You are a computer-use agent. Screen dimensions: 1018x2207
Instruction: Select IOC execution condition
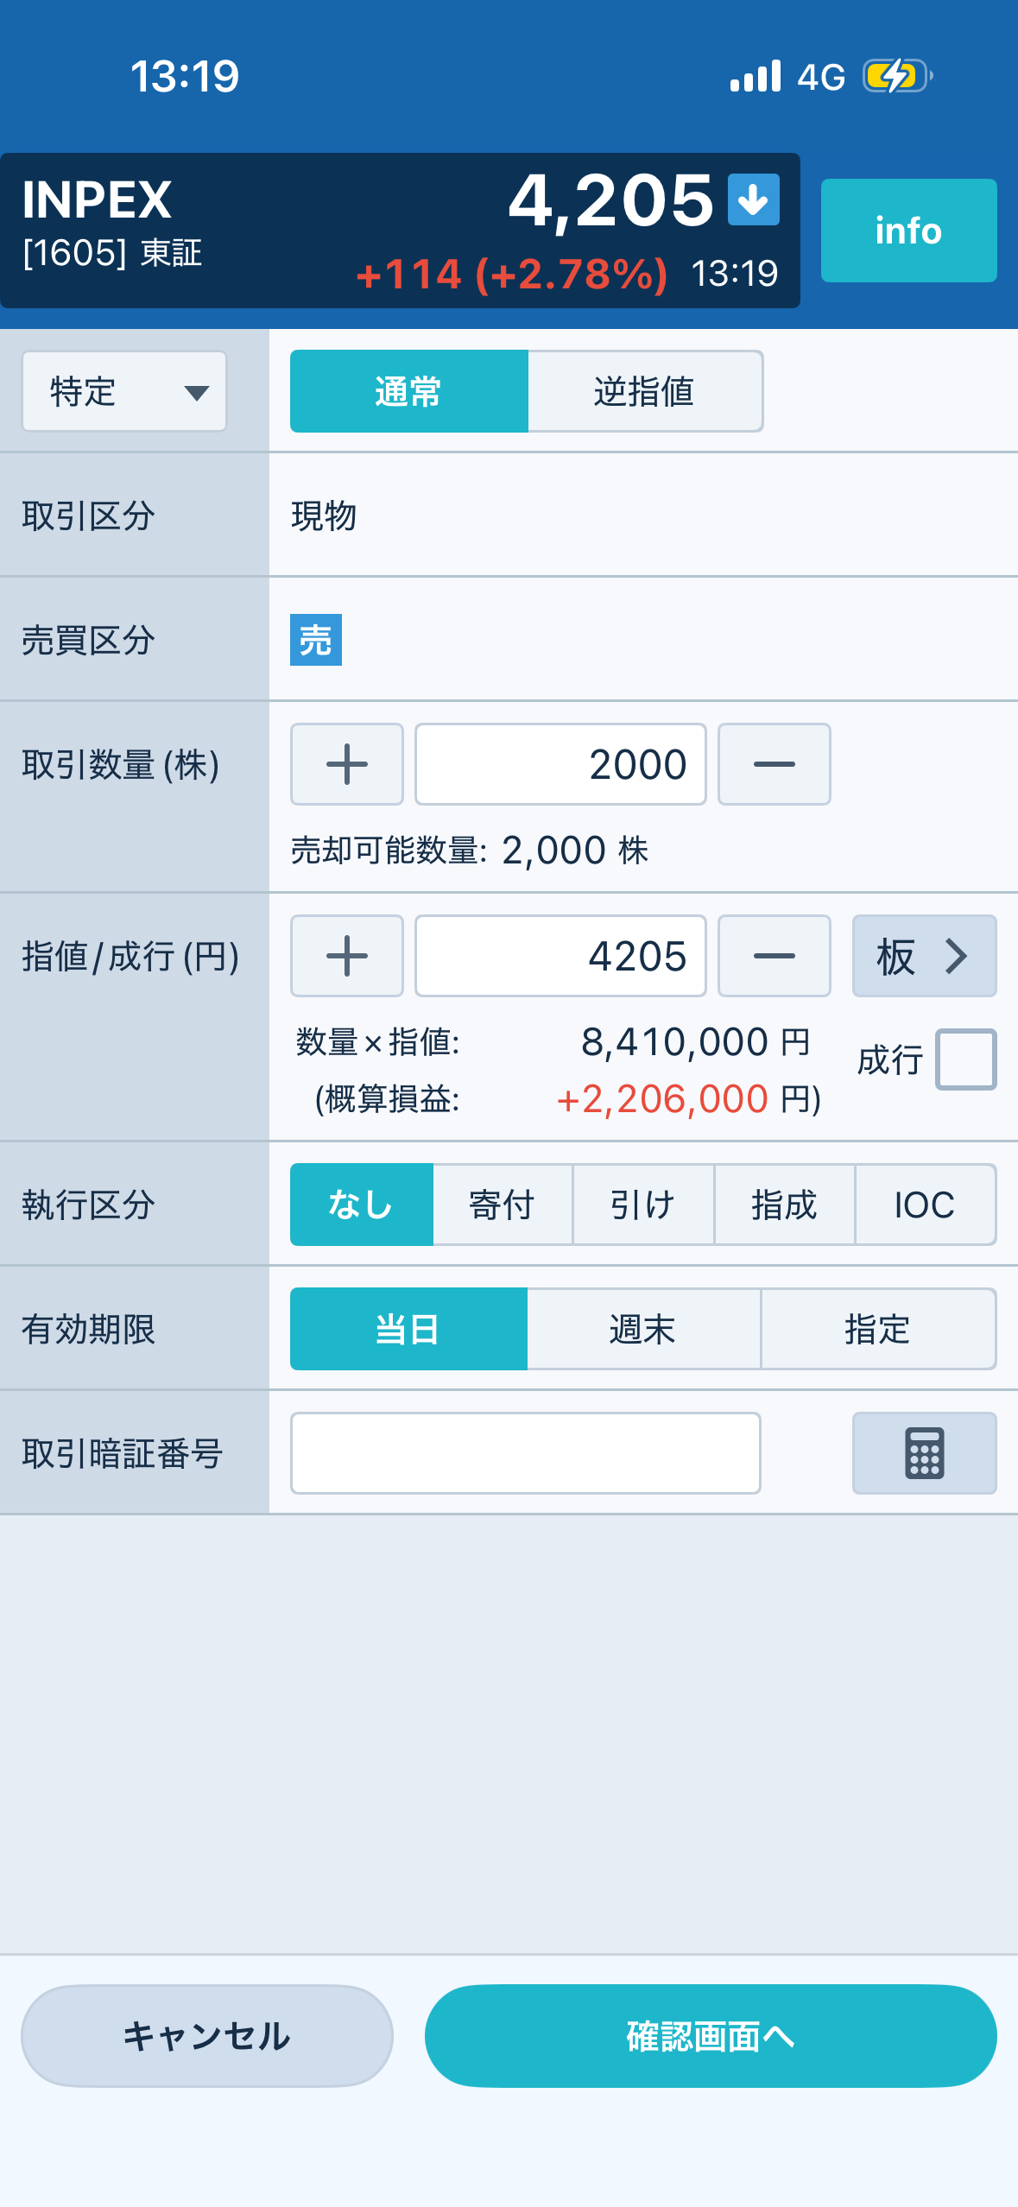tap(924, 1205)
